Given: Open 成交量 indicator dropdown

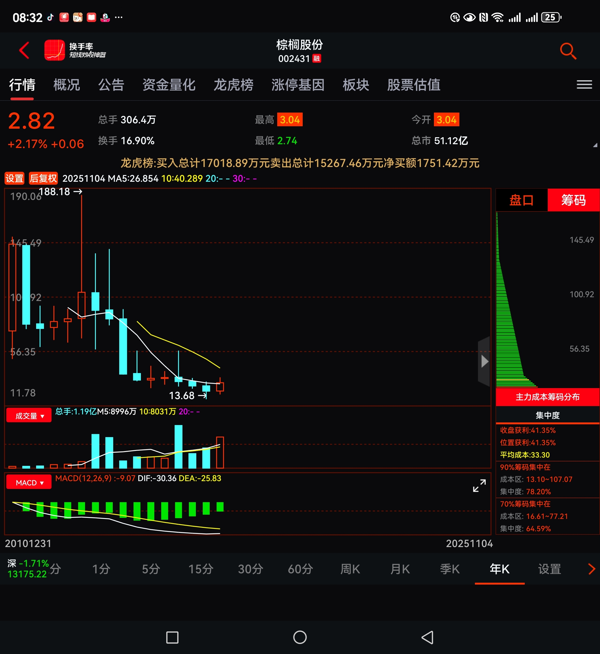Looking at the screenshot, I should 29,415.
